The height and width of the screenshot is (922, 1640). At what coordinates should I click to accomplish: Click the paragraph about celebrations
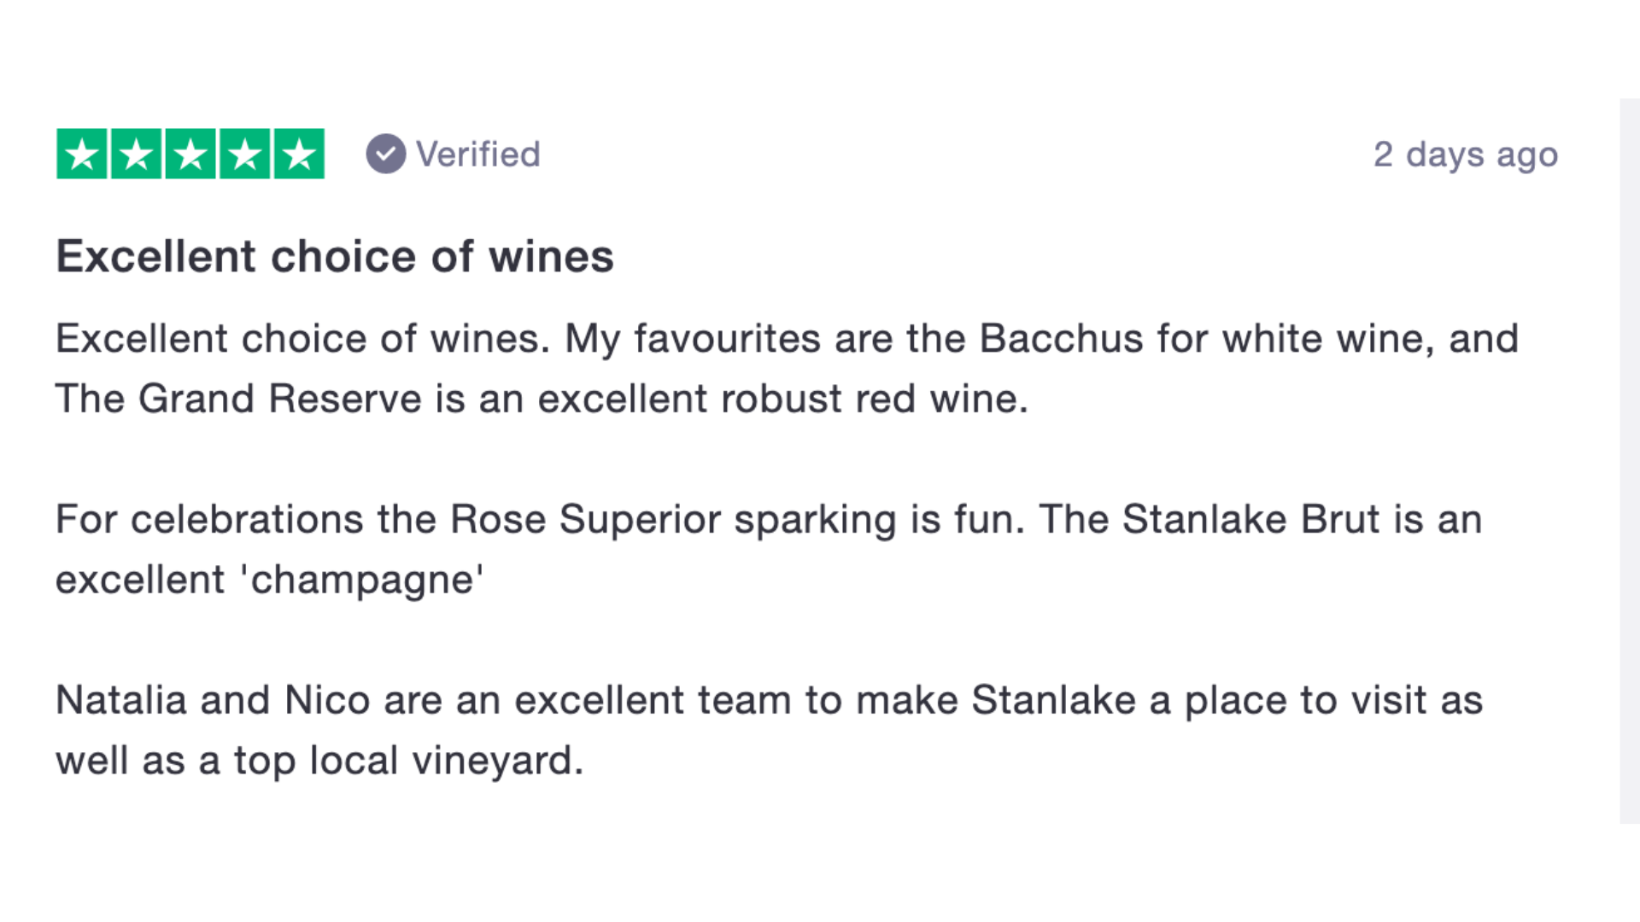769,550
